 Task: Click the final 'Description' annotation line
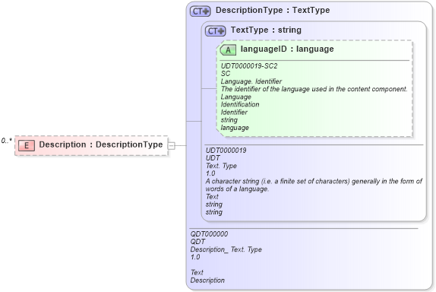(207, 281)
